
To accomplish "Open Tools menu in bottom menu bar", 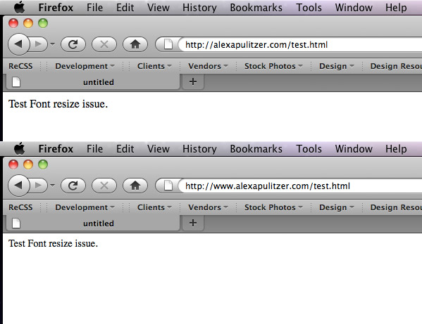I will click(x=309, y=149).
